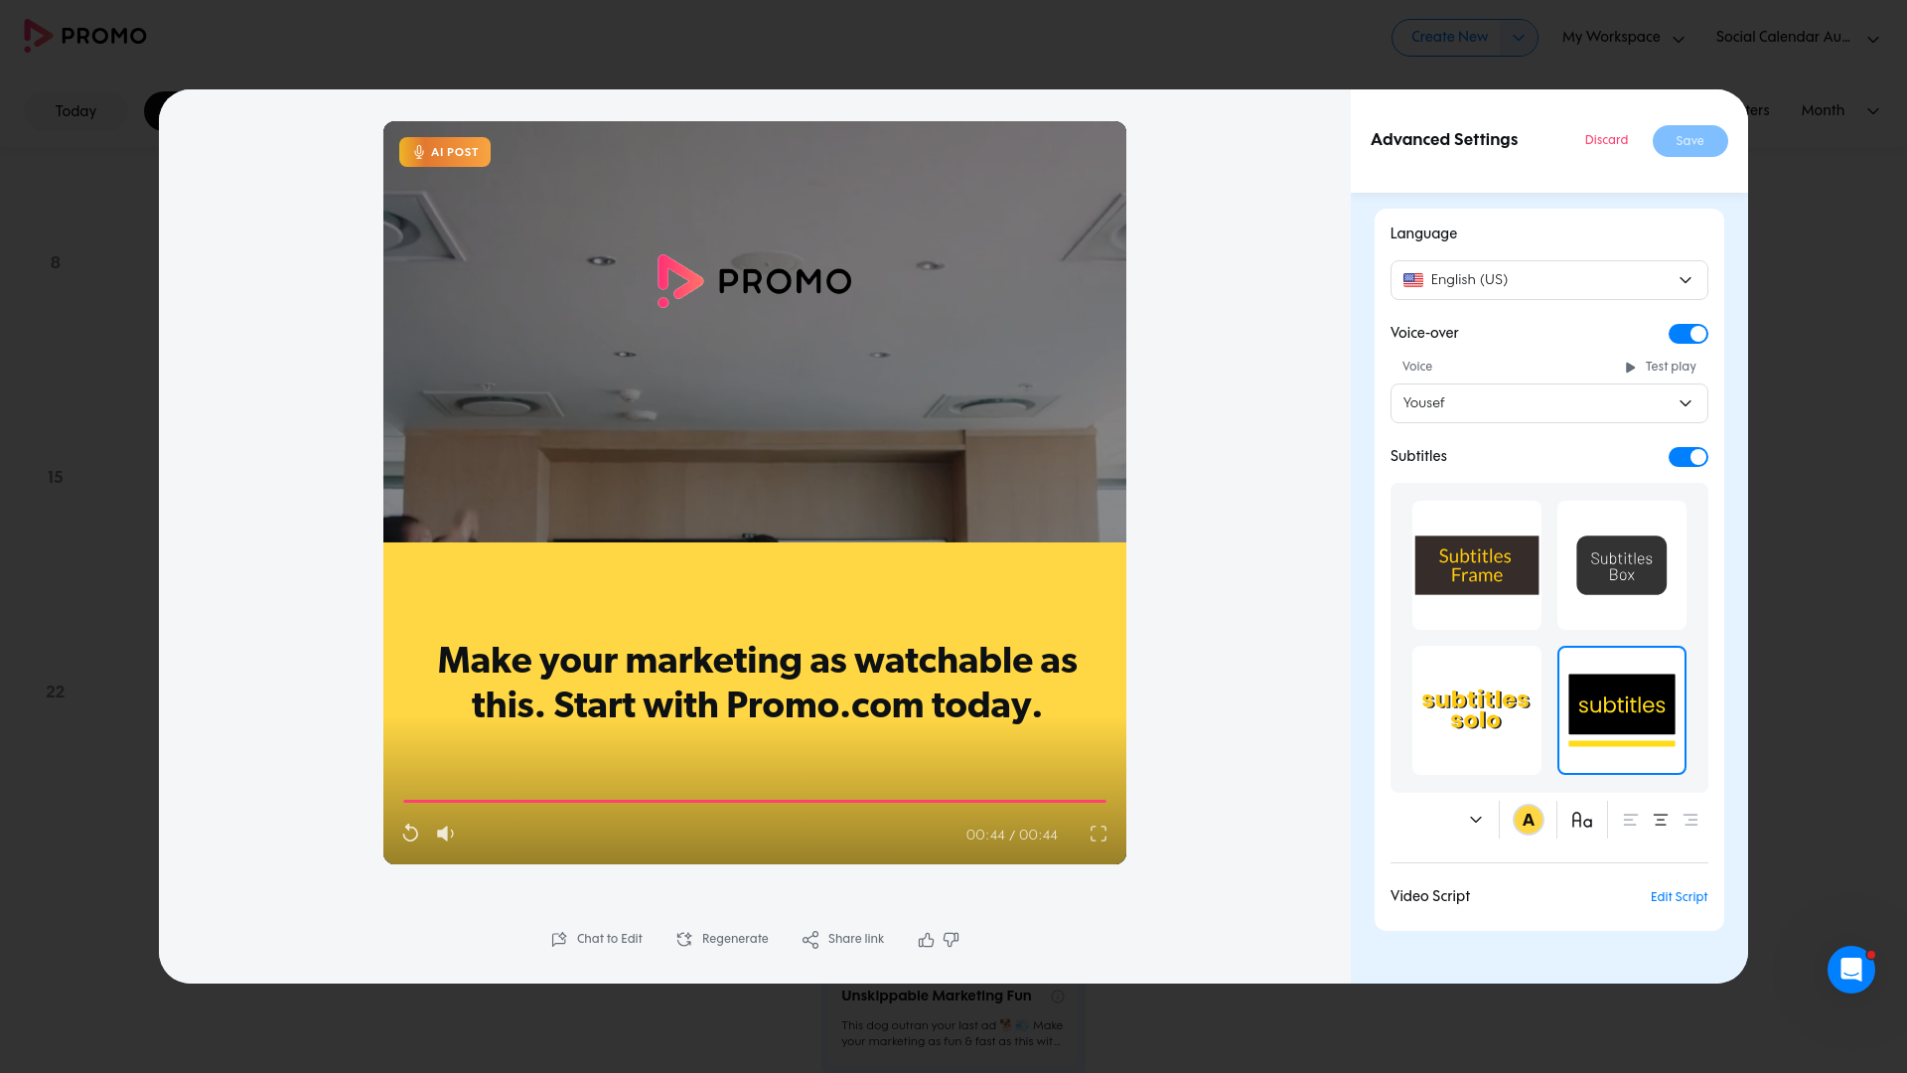
Task: Open fullscreen video view
Action: click(1099, 834)
